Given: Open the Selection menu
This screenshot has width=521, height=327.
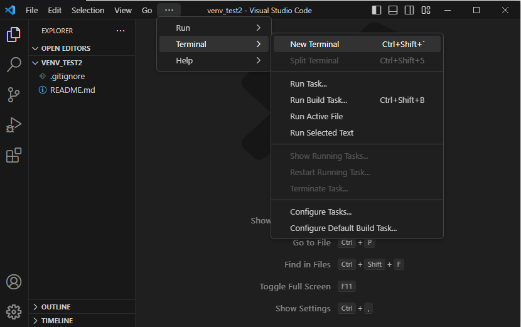Looking at the screenshot, I should pos(88,10).
